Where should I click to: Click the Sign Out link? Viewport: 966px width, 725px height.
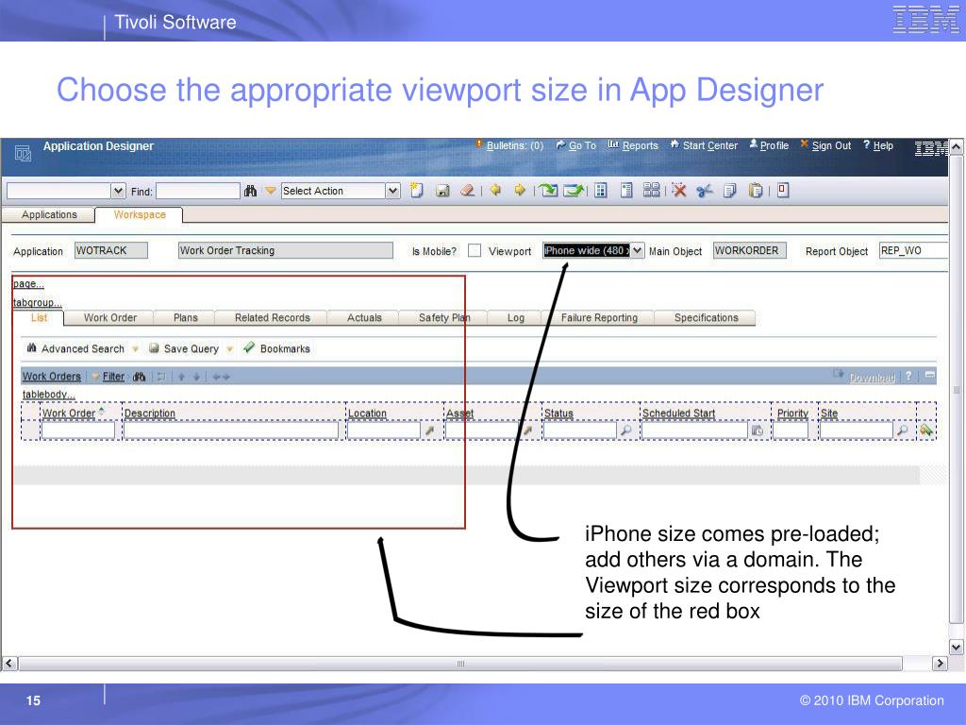[x=831, y=145]
